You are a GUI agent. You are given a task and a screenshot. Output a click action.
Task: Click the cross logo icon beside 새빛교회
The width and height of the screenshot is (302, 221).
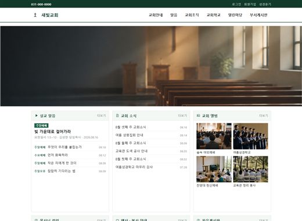pyautogui.click(x=35, y=15)
